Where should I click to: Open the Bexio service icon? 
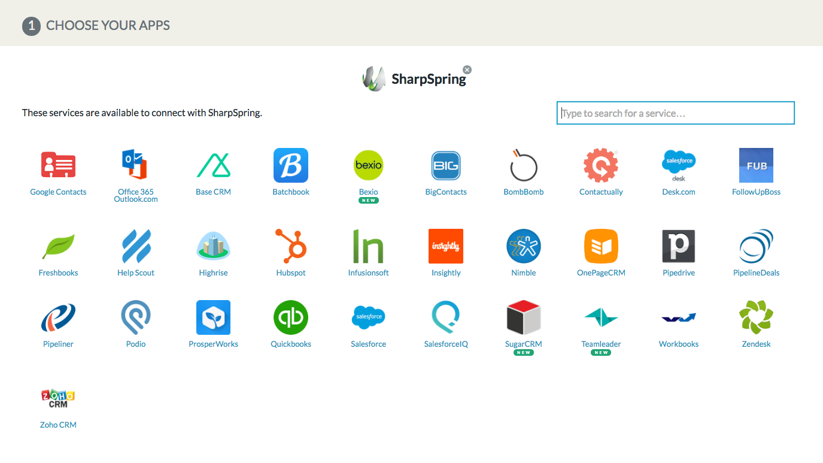pyautogui.click(x=369, y=165)
